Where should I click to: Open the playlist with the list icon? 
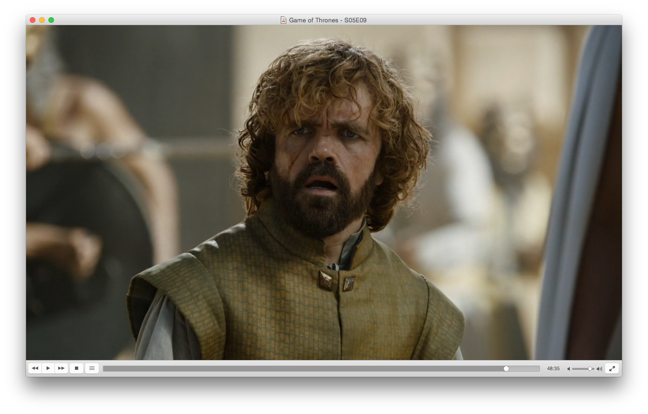pos(92,368)
